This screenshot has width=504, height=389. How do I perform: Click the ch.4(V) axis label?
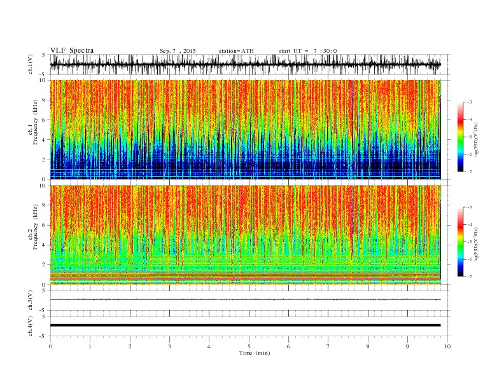coord(31,326)
